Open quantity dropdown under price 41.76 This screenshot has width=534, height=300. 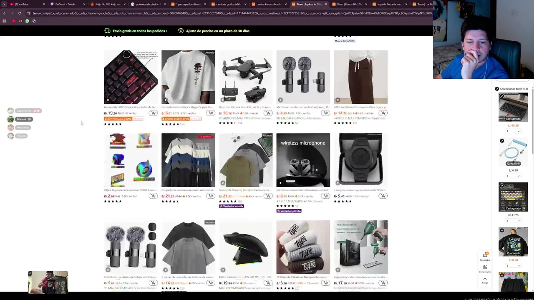[513, 221]
